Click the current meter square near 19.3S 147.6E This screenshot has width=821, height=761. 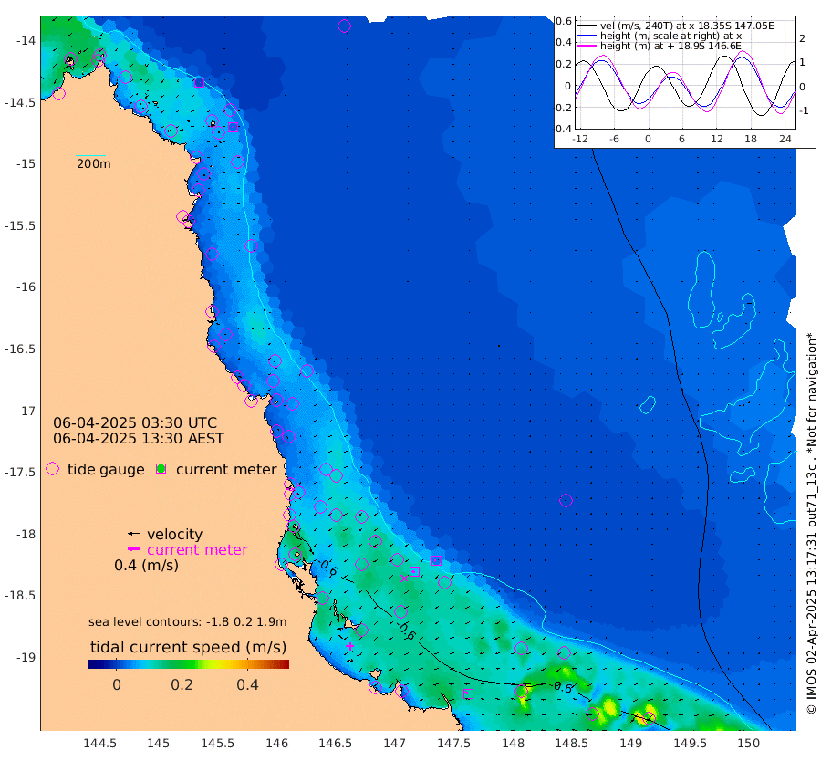[x=469, y=694]
